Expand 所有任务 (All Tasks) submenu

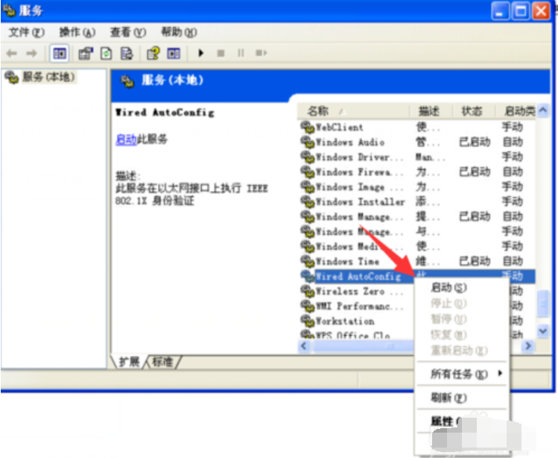(x=460, y=373)
